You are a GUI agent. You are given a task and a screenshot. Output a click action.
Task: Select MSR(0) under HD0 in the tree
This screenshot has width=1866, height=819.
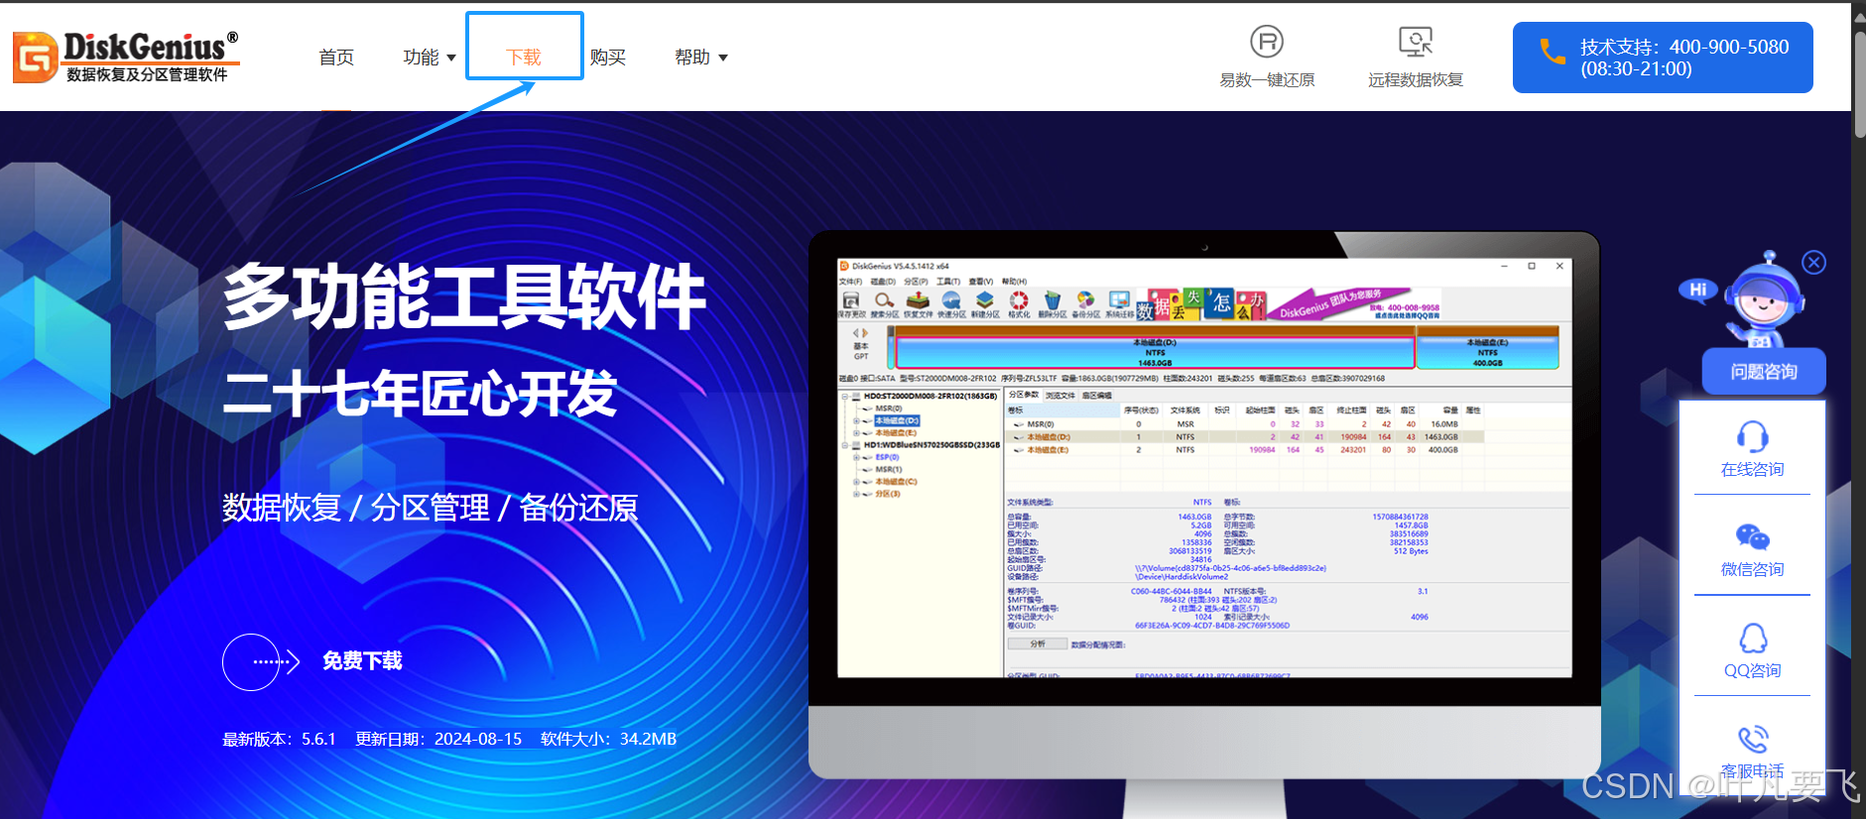click(888, 409)
